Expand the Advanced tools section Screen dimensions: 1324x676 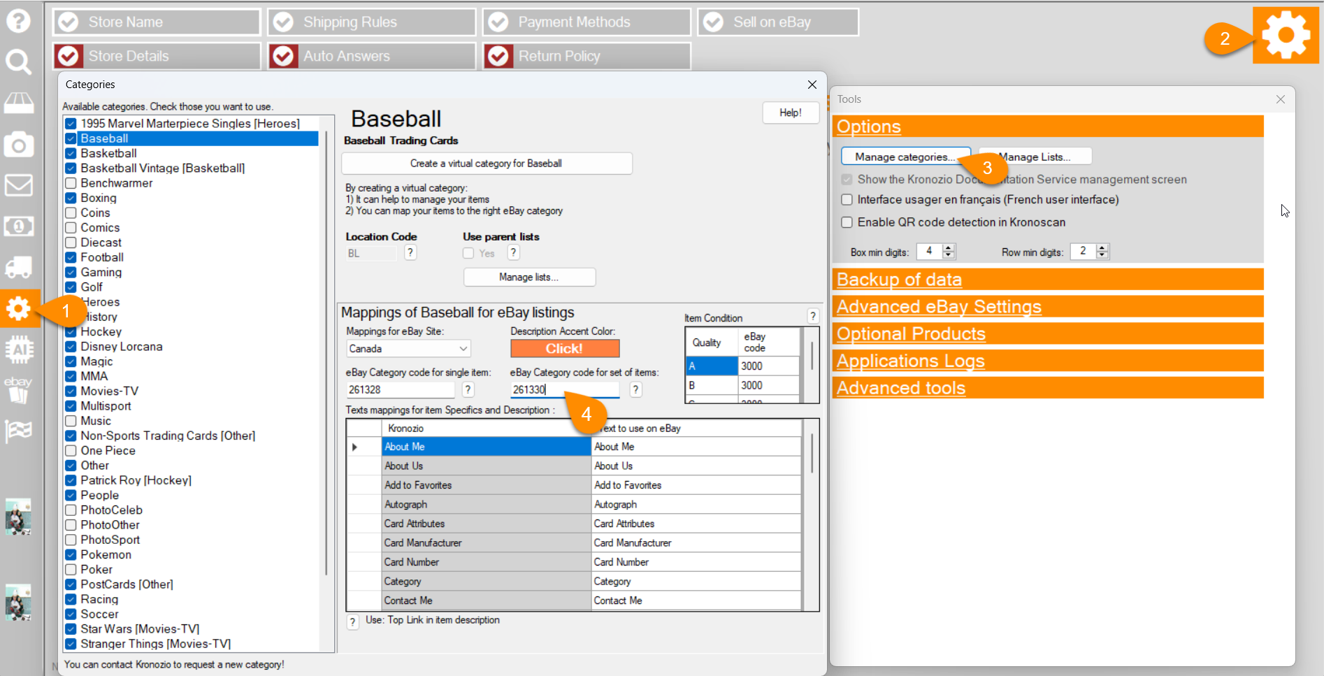pos(1048,388)
